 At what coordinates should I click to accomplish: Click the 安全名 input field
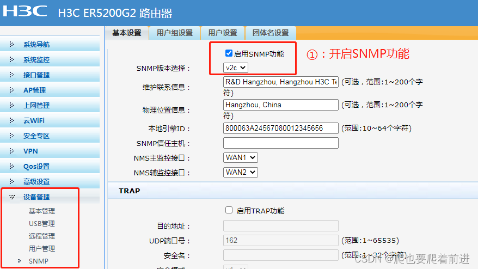click(281, 255)
